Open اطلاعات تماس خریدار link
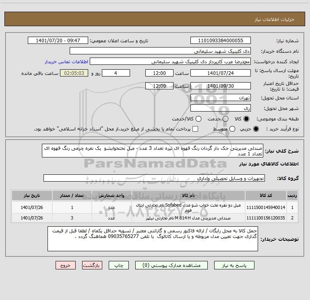Viewport: 310px width, 300px height. 66,62
